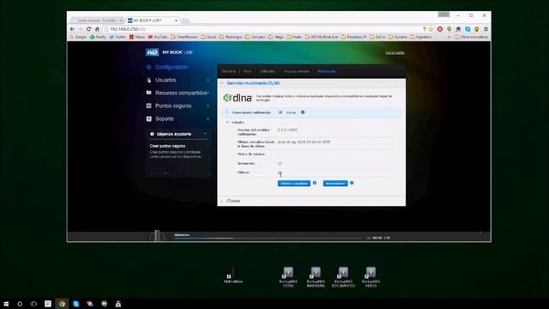Click the Puntos seguros icon
The width and height of the screenshot is (549, 309).
point(148,106)
